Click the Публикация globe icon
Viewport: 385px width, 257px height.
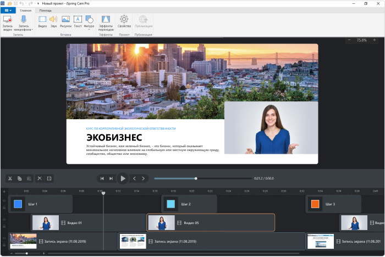[144, 19]
